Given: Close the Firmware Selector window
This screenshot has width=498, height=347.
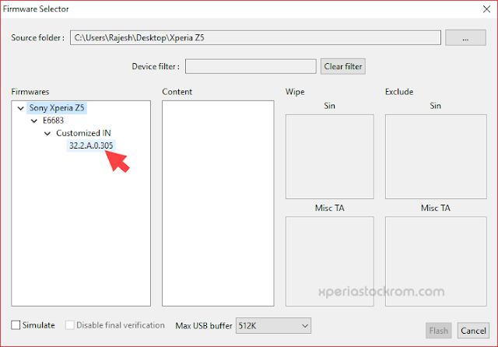Looking at the screenshot, I should tap(486, 9).
